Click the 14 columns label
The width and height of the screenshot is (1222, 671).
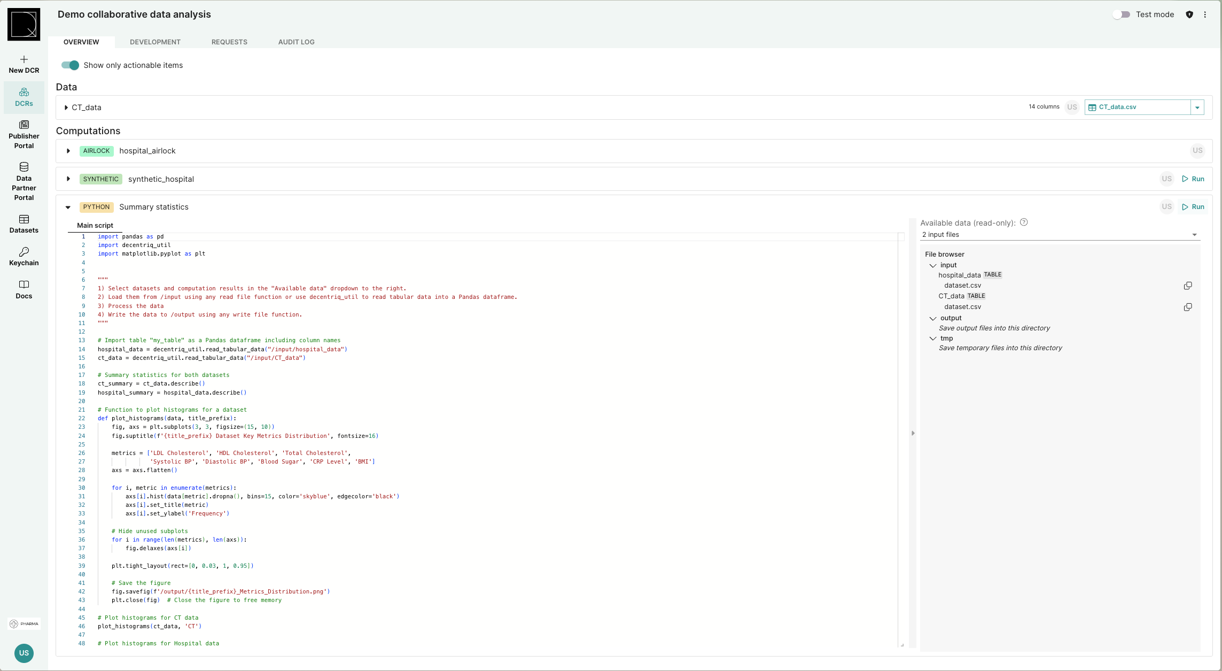[x=1044, y=106]
